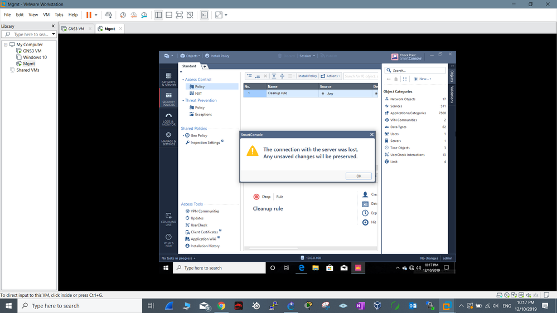Close the Library panel

(54, 26)
